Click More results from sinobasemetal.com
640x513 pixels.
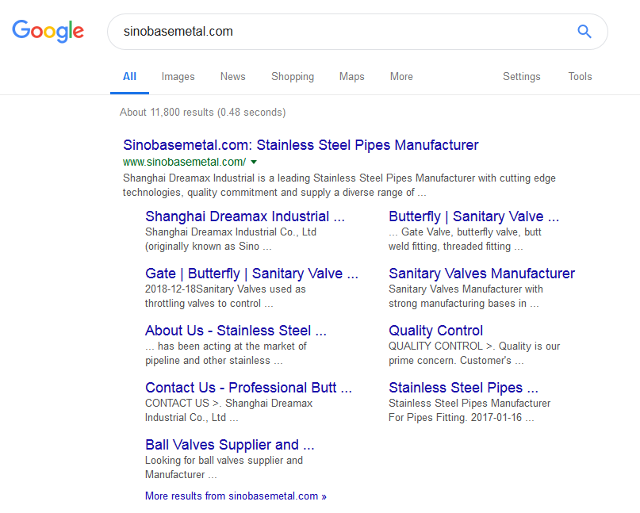[x=236, y=496]
